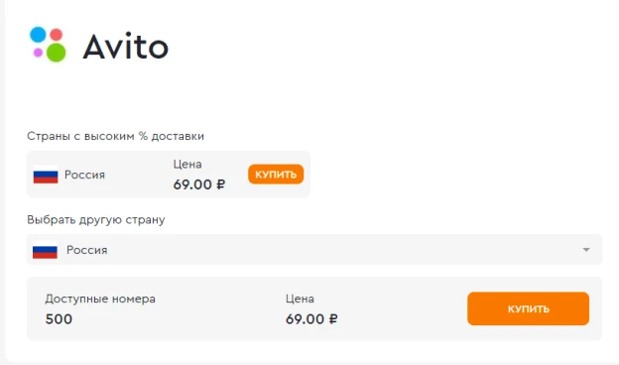
Task: Click the Russian flag in country selector
Action: [45, 250]
